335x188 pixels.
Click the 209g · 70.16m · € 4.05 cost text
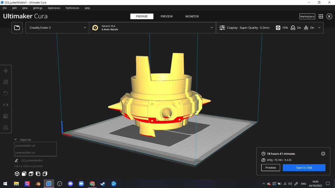click(x=279, y=160)
